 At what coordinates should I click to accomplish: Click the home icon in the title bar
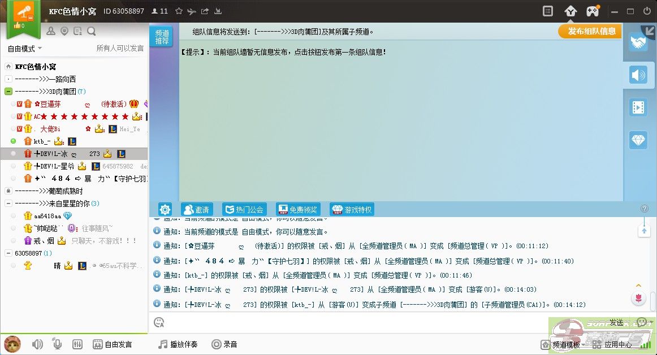pyautogui.click(x=570, y=10)
